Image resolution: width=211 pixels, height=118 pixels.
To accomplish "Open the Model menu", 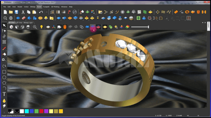I will pos(20,7).
